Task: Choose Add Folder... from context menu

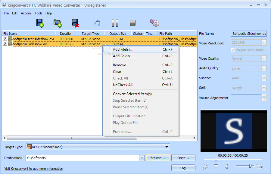Action: click(x=141, y=56)
